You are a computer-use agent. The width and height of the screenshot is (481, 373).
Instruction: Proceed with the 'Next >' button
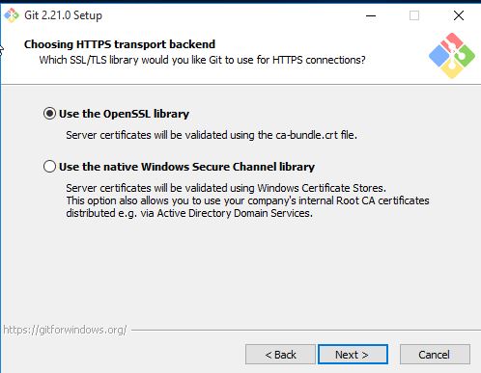(353, 355)
